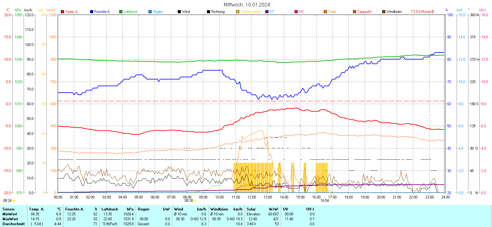Click the 12:00 time axis label
The width and height of the screenshot is (492, 227).
252,197
